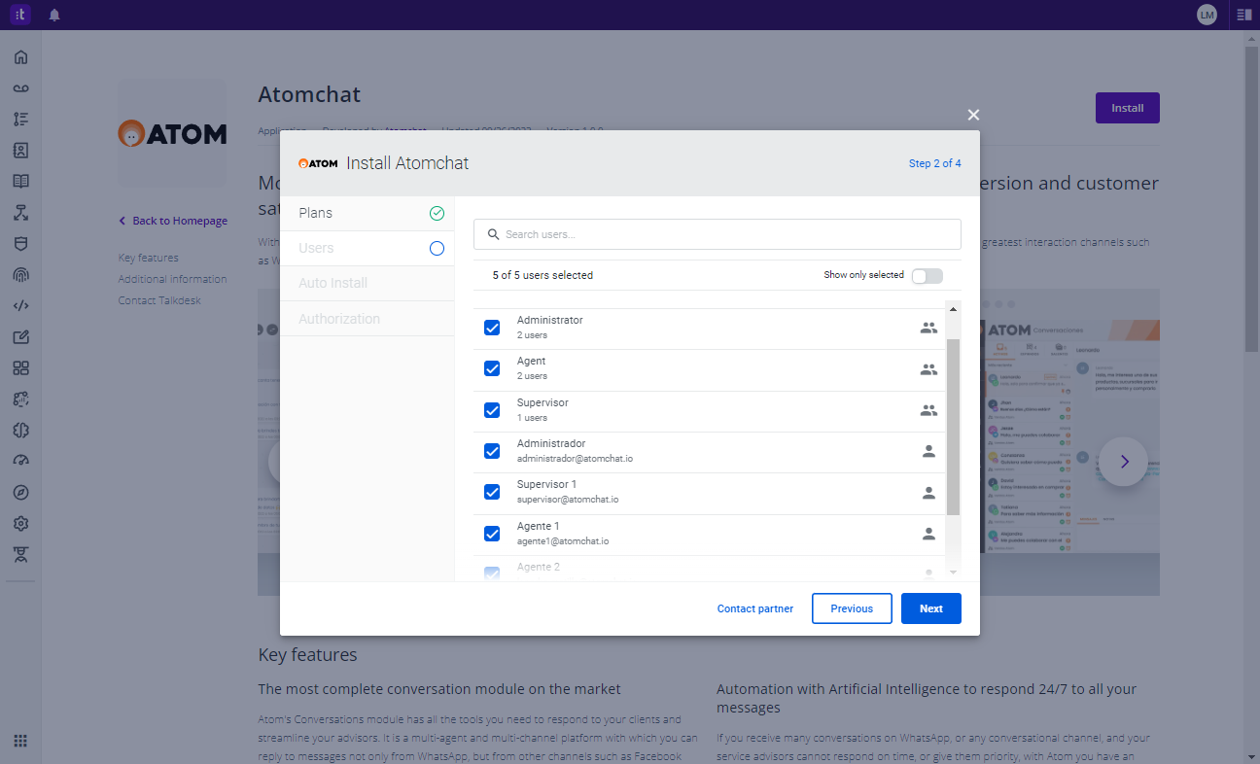
Task: Open the settings gear icon in sidebar
Action: pos(20,524)
